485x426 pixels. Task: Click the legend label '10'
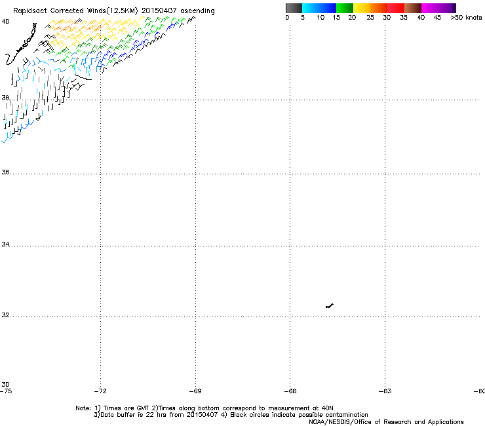tap(320, 18)
